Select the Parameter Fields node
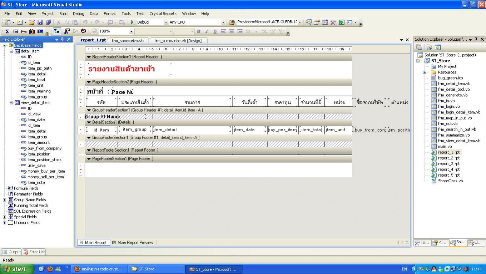 pyautogui.click(x=28, y=194)
